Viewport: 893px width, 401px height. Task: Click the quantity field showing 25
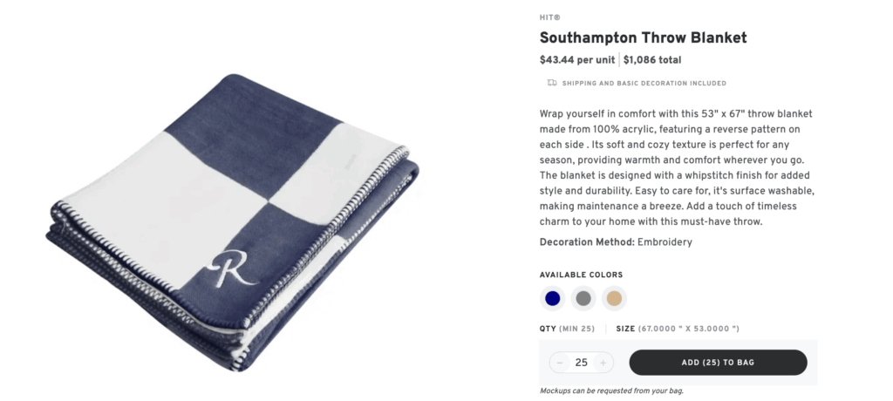[x=581, y=363]
